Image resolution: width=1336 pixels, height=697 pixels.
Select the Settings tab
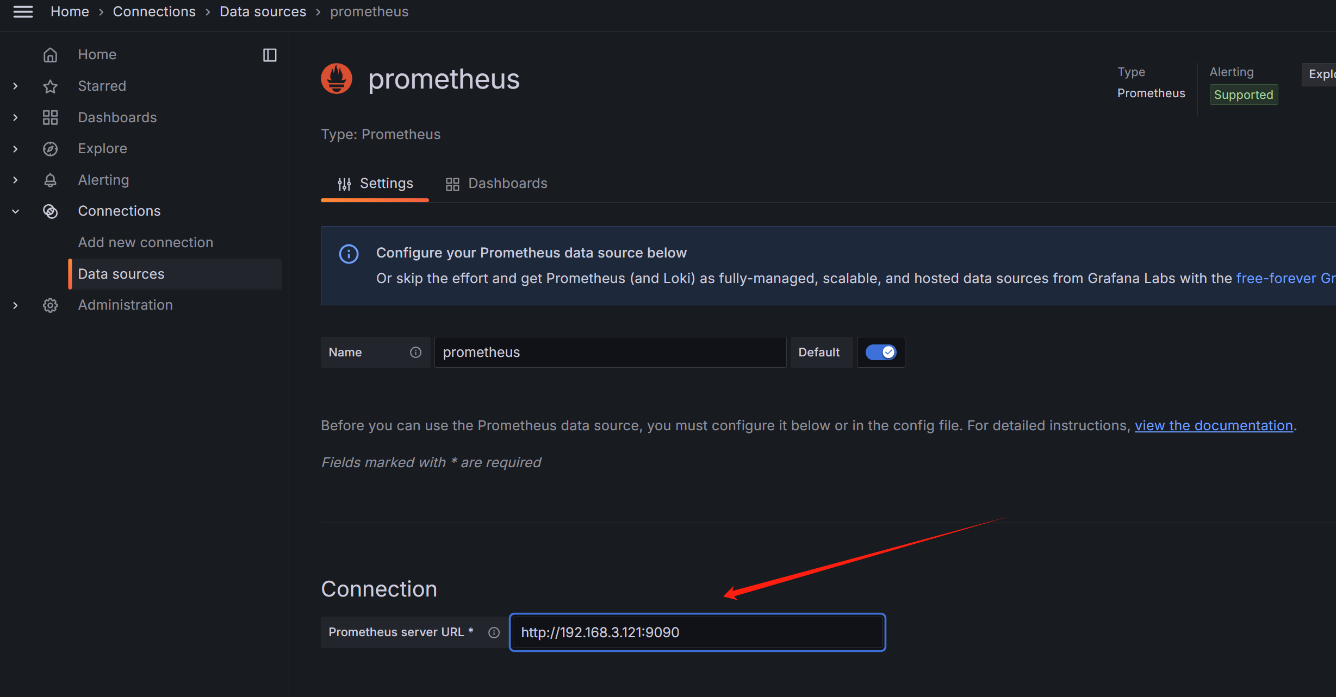pos(375,184)
